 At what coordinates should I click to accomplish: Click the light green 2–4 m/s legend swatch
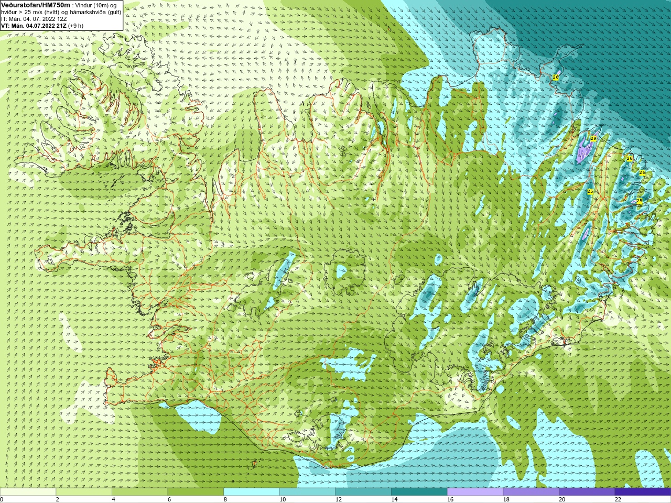coord(84,492)
